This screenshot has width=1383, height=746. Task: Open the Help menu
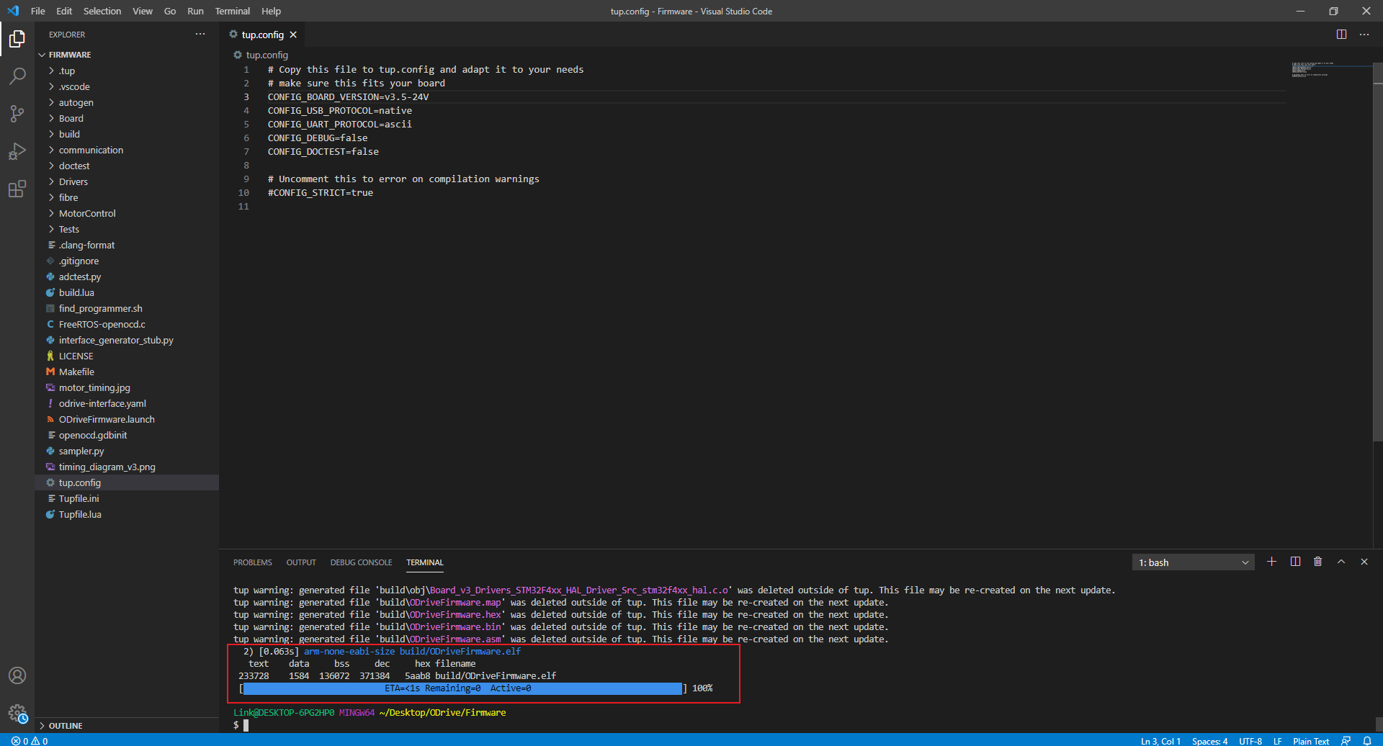271,11
